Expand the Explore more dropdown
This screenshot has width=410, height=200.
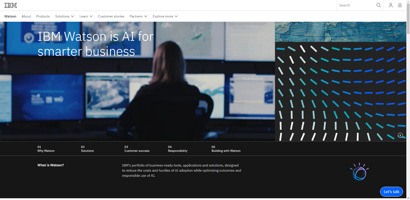pos(165,16)
